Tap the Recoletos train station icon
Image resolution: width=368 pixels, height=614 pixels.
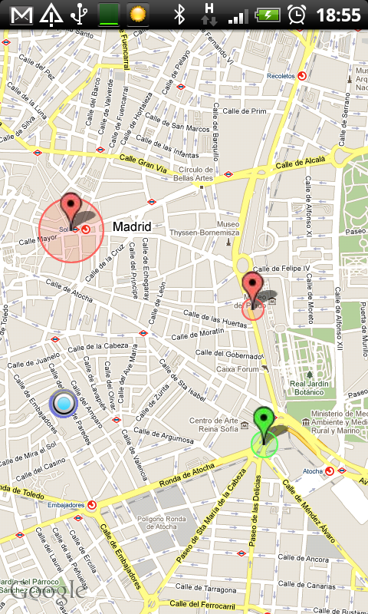point(301,76)
